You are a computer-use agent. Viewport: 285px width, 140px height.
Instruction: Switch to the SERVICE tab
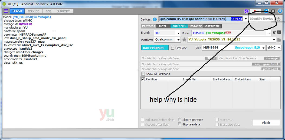pyautogui.click(x=34, y=11)
